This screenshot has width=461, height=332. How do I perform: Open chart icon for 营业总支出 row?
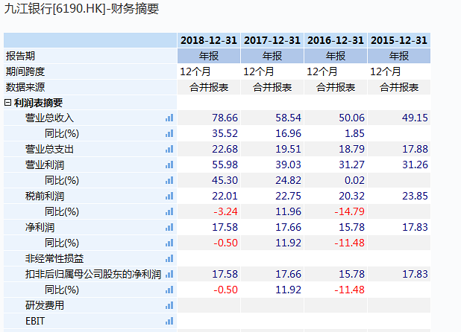169,150
